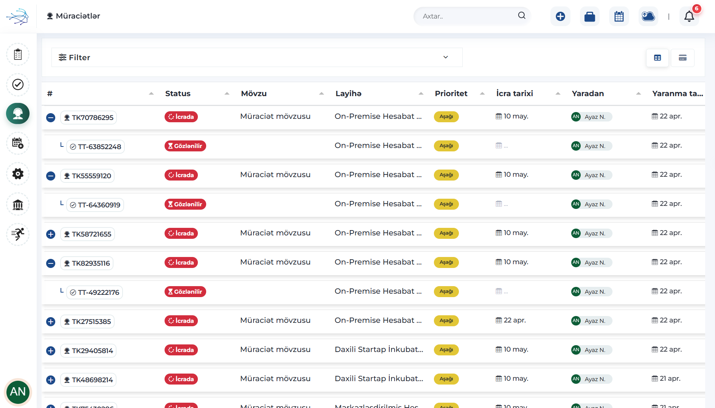Open the briefcase icon in header
The width and height of the screenshot is (715, 408).
pos(590,16)
